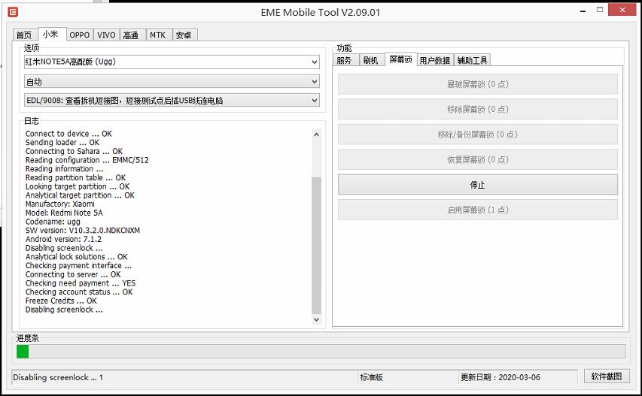Open the 首页 tab
The height and width of the screenshot is (396, 642).
click(x=24, y=35)
